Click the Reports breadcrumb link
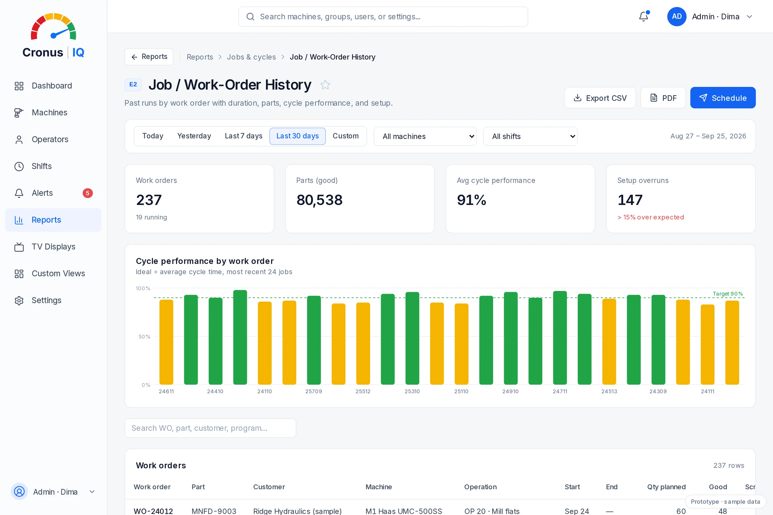Viewport: 773px width, 515px height. tap(200, 57)
